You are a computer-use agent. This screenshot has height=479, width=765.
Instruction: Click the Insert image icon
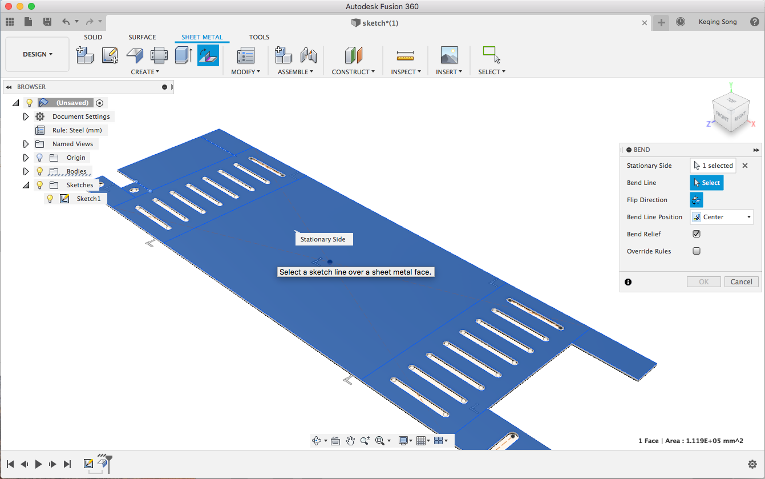coord(449,55)
